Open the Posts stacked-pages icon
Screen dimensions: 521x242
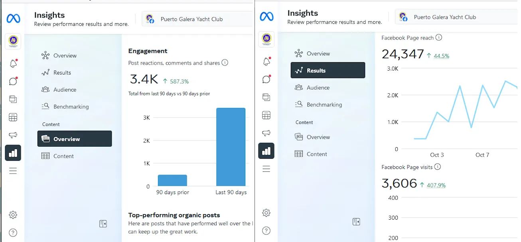pyautogui.click(x=13, y=99)
